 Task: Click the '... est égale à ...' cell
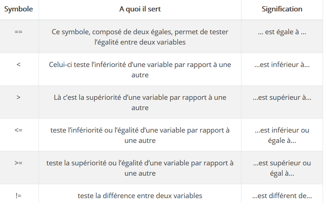[x=282, y=32]
